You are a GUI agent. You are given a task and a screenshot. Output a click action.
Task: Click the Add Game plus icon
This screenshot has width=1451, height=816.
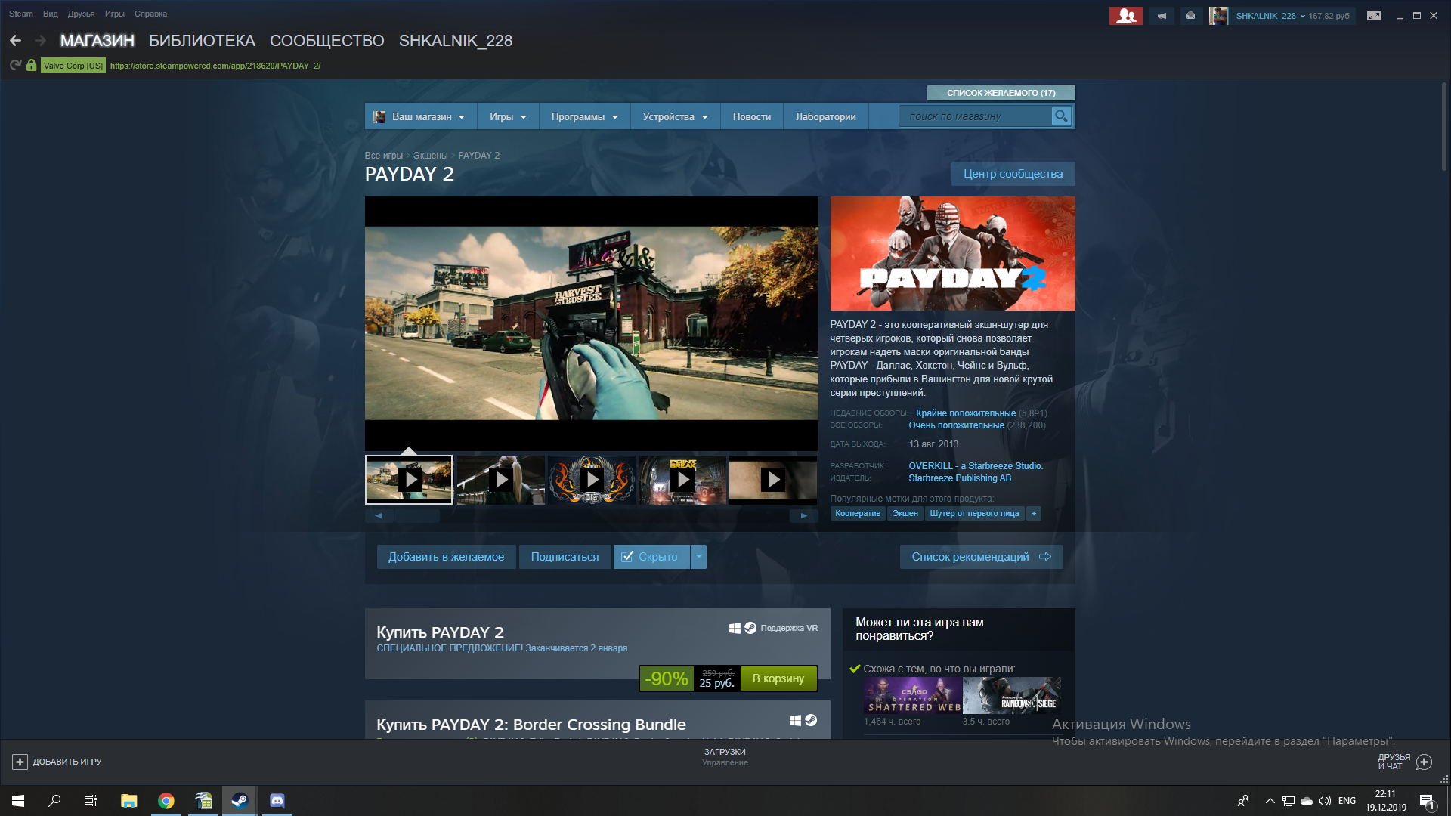20,762
